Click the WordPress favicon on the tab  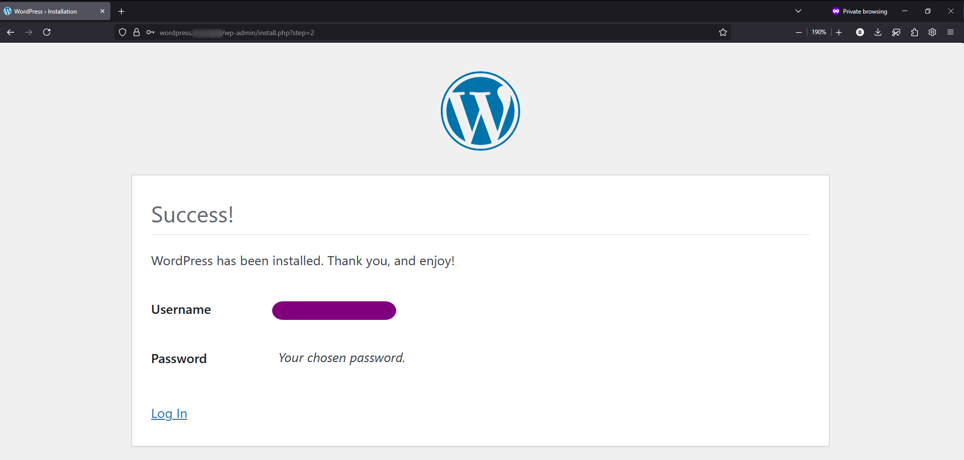coord(8,11)
